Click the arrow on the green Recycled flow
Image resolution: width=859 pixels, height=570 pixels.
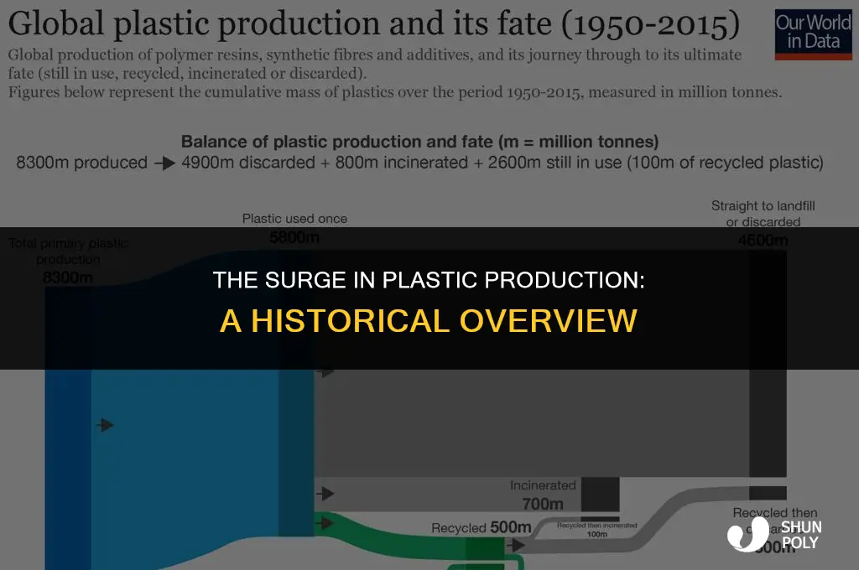pos(325,523)
